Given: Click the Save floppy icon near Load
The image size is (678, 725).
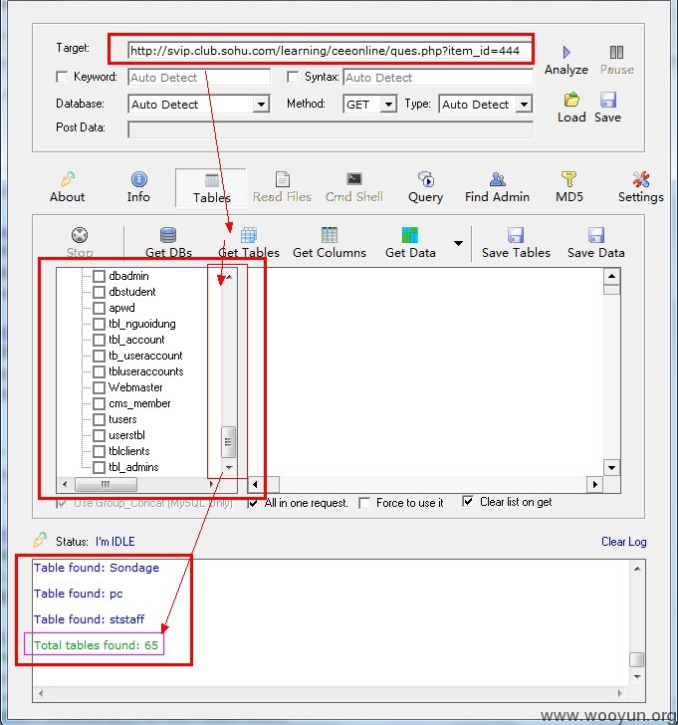Looking at the screenshot, I should [x=607, y=100].
